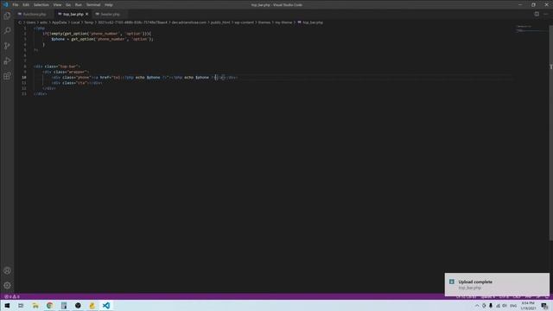Open the File menu

16,5
